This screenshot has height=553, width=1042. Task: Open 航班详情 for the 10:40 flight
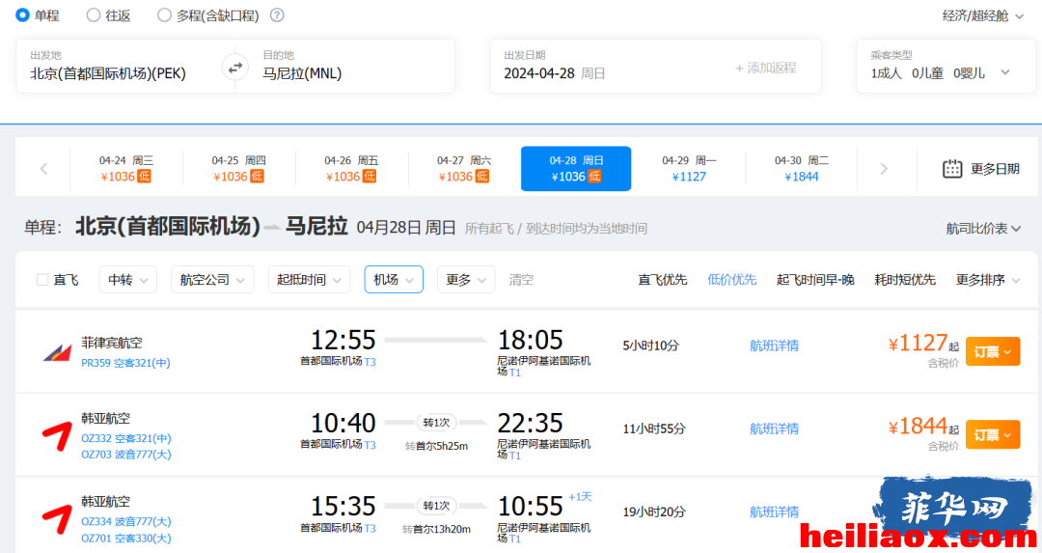[774, 429]
